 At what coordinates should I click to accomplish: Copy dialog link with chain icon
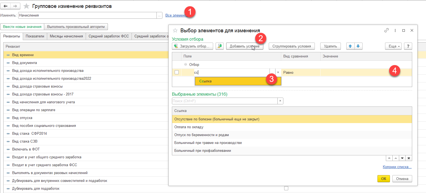(386, 30)
